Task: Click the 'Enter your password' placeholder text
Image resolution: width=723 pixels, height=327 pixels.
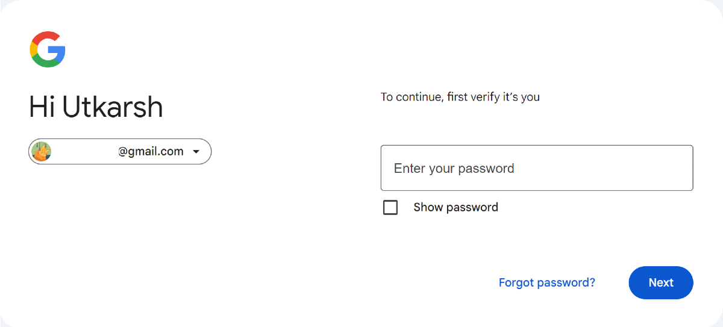Action: point(454,169)
